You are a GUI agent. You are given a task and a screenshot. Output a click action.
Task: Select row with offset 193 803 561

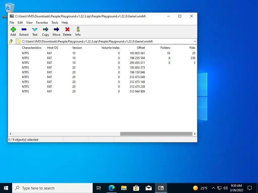point(102,53)
